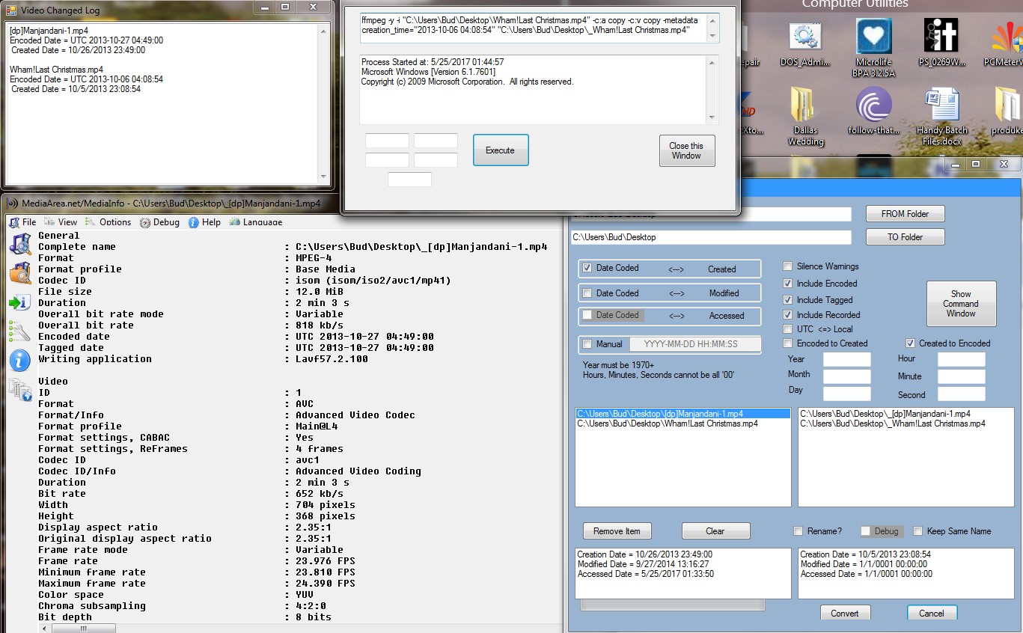This screenshot has height=633, width=1023.
Task: Click the TO Folder button
Action: [906, 237]
